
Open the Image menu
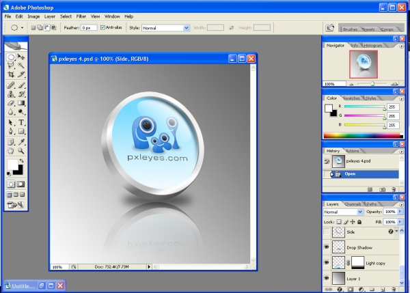pos(33,16)
